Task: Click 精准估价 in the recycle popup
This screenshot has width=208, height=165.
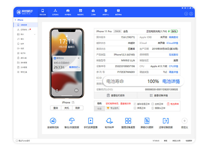Action: [74, 67]
